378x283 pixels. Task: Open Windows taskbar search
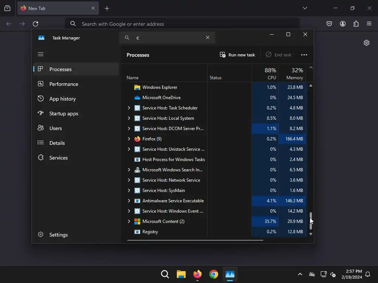coord(165,274)
